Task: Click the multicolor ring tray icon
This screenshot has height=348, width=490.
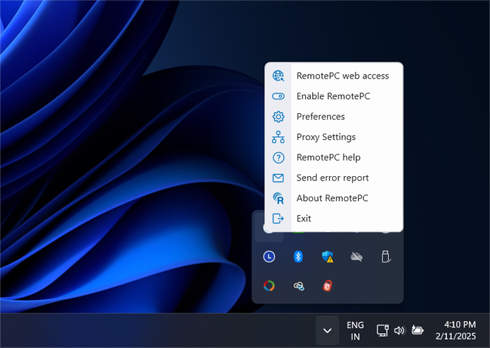Action: coord(269,286)
